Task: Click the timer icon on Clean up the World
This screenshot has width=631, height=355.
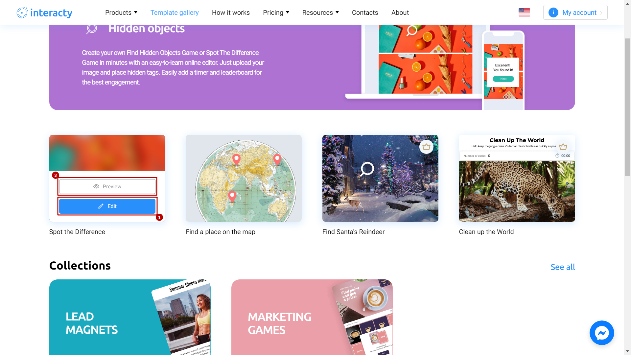Action: [x=558, y=155]
